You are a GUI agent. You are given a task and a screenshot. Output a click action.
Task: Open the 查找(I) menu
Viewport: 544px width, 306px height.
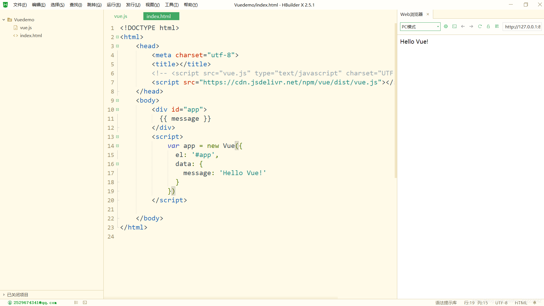pyautogui.click(x=76, y=5)
